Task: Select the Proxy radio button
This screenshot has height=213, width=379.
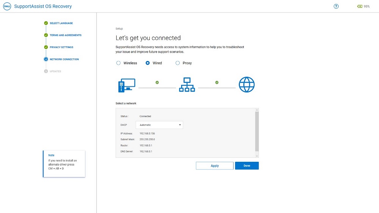Action: coord(178,63)
